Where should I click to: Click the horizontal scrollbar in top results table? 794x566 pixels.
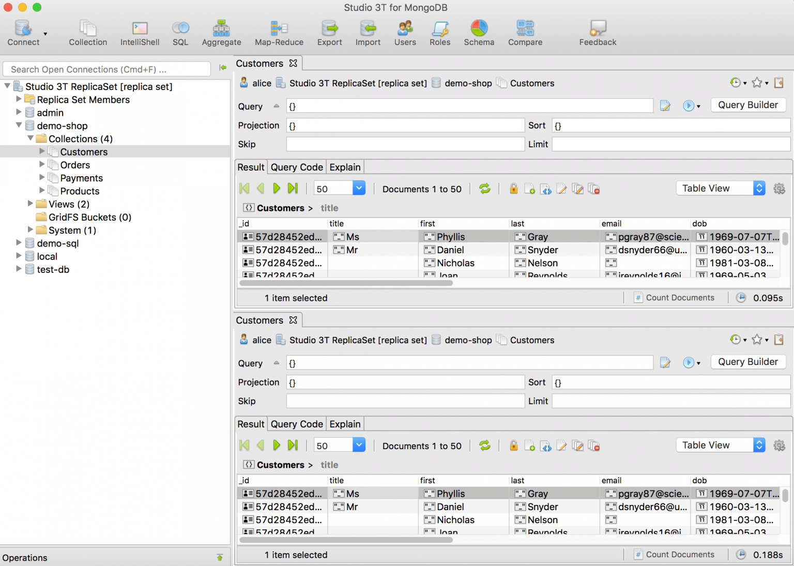pos(346,283)
